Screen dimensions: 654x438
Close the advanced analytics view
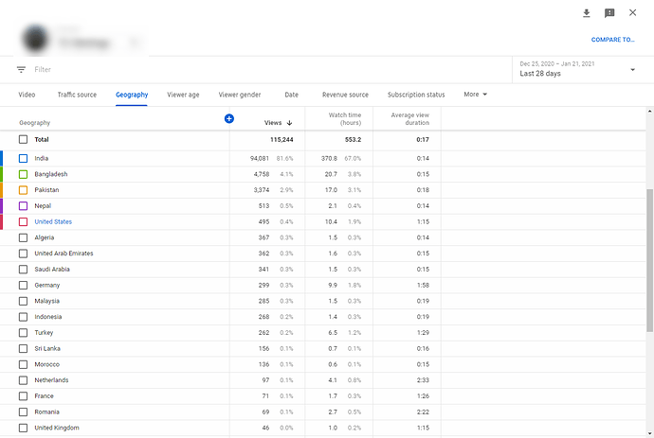click(633, 12)
